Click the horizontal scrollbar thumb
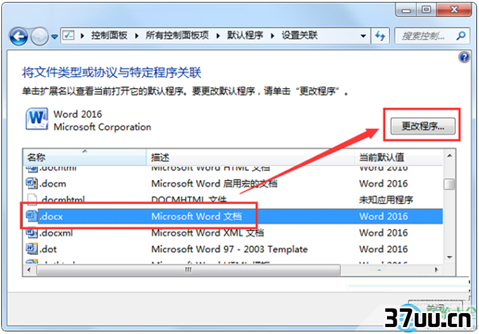Screen dimensions: 479x334 click(188, 269)
